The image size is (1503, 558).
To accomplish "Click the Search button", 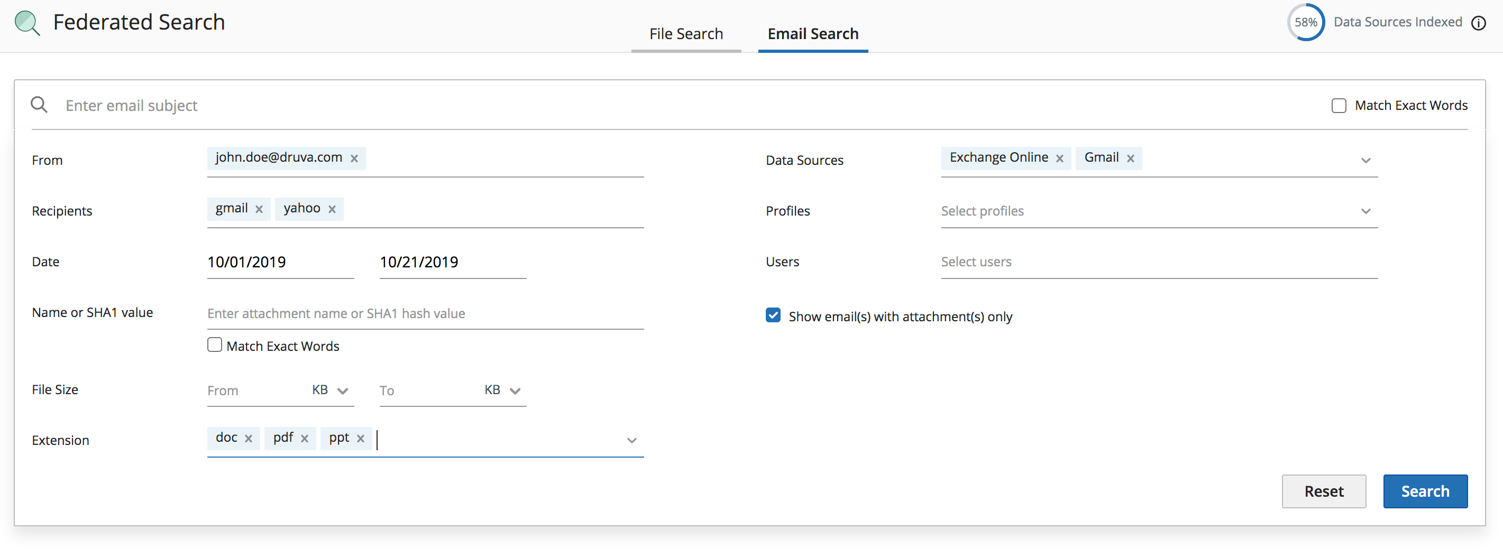I will point(1424,491).
